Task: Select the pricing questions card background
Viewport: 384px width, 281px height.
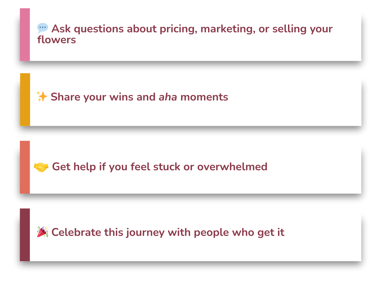Action: pos(196,35)
